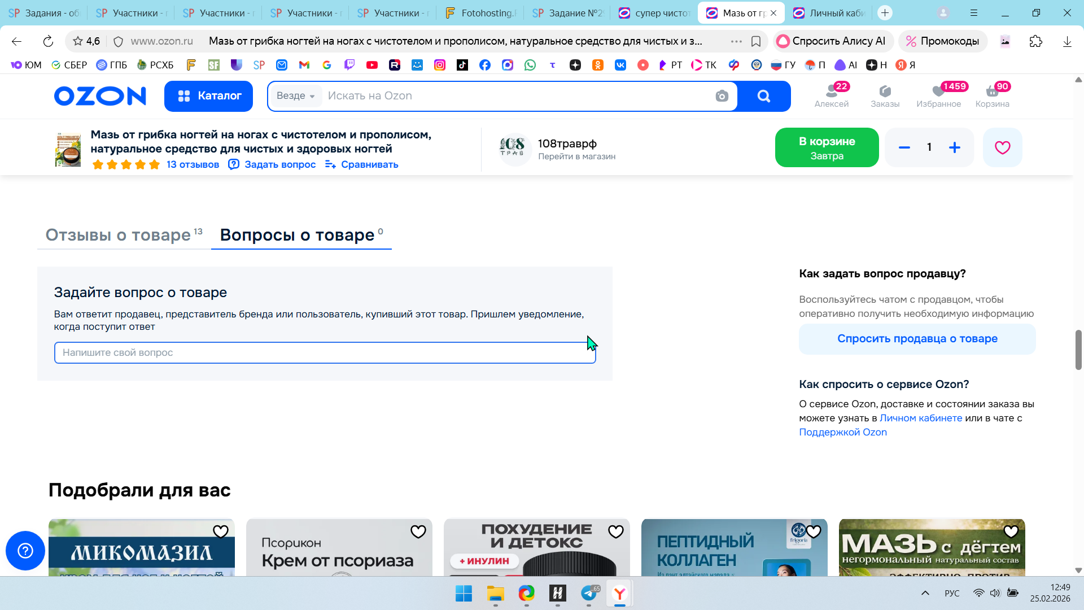The height and width of the screenshot is (610, 1084).
Task: Click the page vertical scrollbar thumb
Action: click(x=1078, y=350)
